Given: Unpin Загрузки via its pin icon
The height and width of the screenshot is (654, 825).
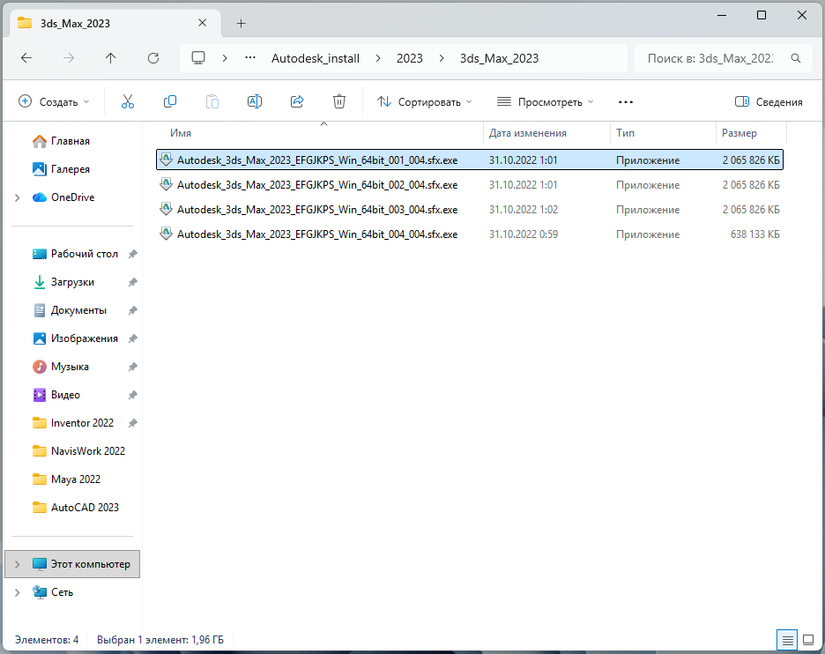Looking at the screenshot, I should [132, 283].
